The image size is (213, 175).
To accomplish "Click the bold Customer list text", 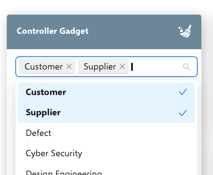I will 46,92.
